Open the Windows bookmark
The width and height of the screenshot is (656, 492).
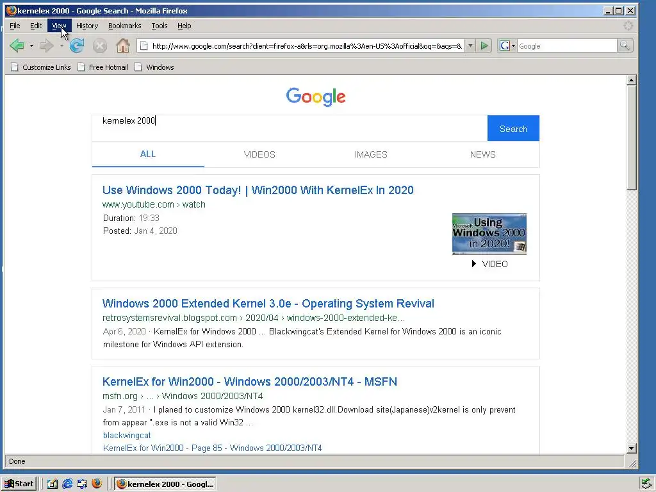pyautogui.click(x=154, y=67)
